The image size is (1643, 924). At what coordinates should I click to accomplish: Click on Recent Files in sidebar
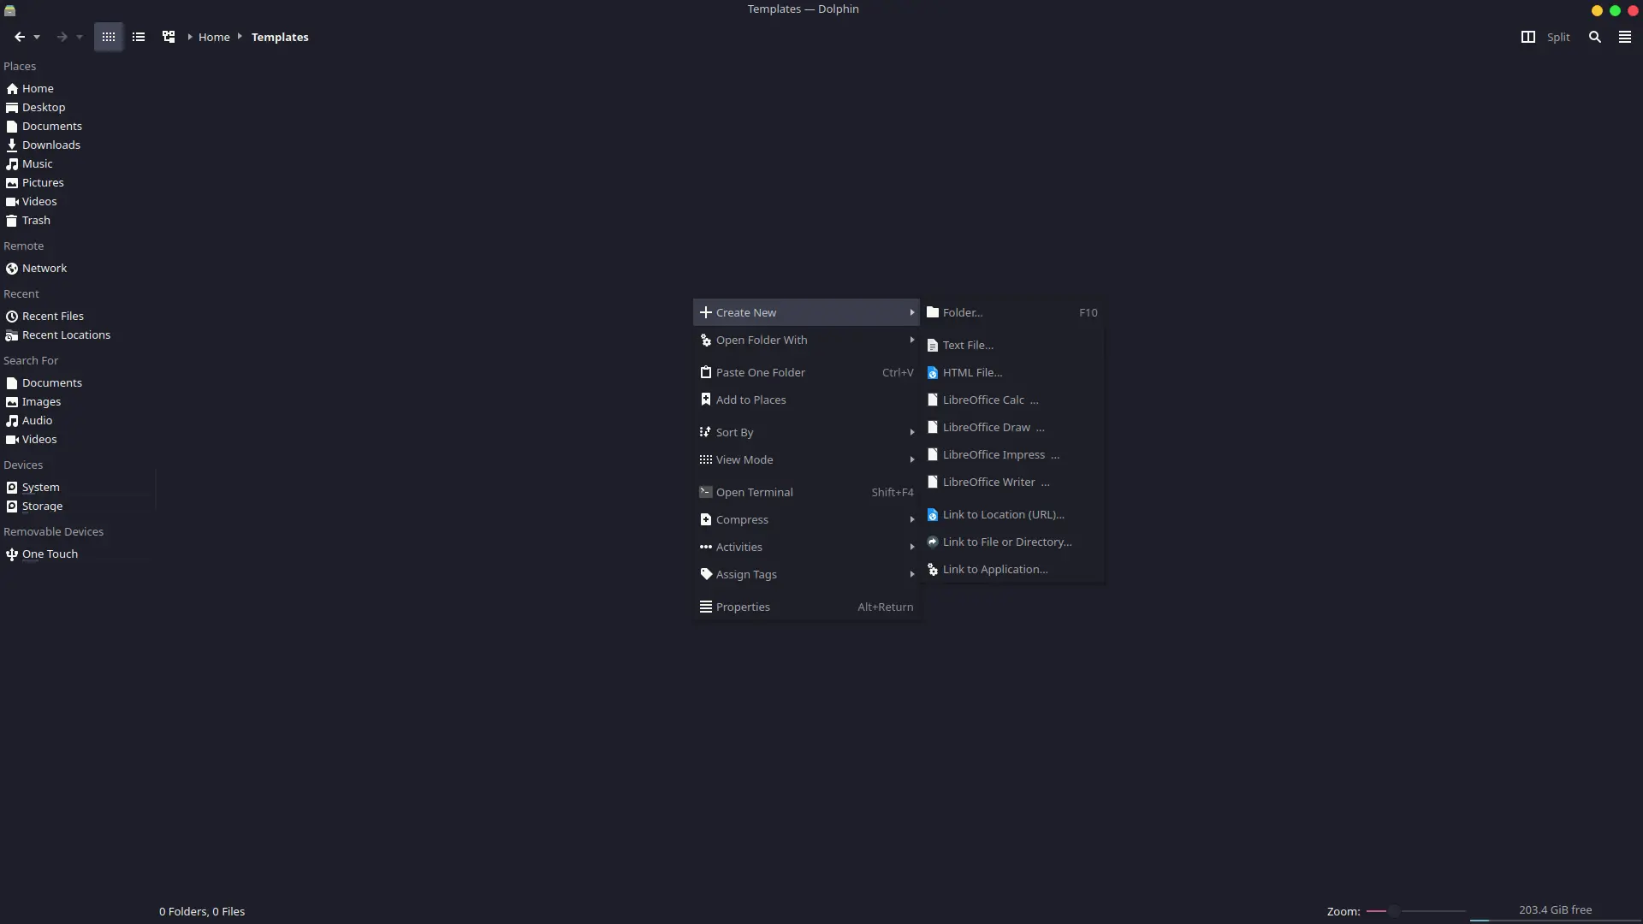coord(53,316)
